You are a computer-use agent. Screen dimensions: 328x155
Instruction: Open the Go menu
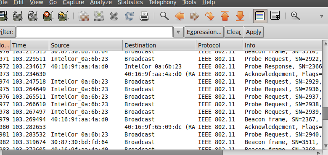(53, 3)
